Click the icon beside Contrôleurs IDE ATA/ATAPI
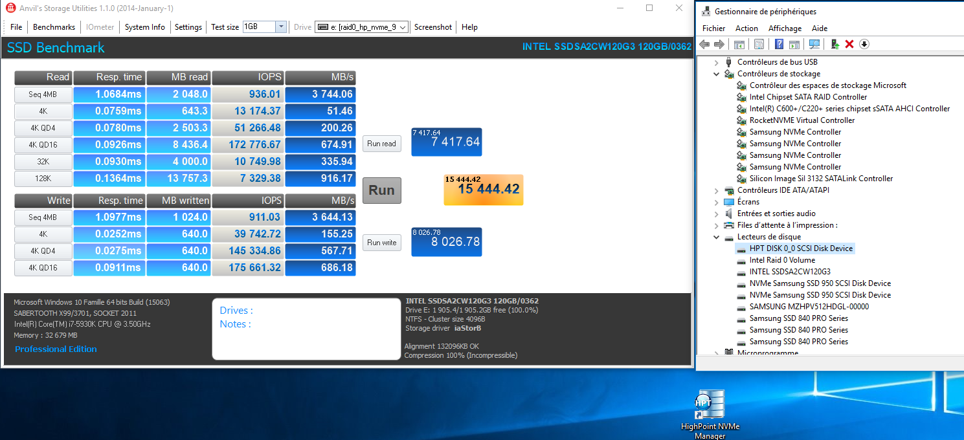Viewport: 964px width, 440px height. (729, 190)
